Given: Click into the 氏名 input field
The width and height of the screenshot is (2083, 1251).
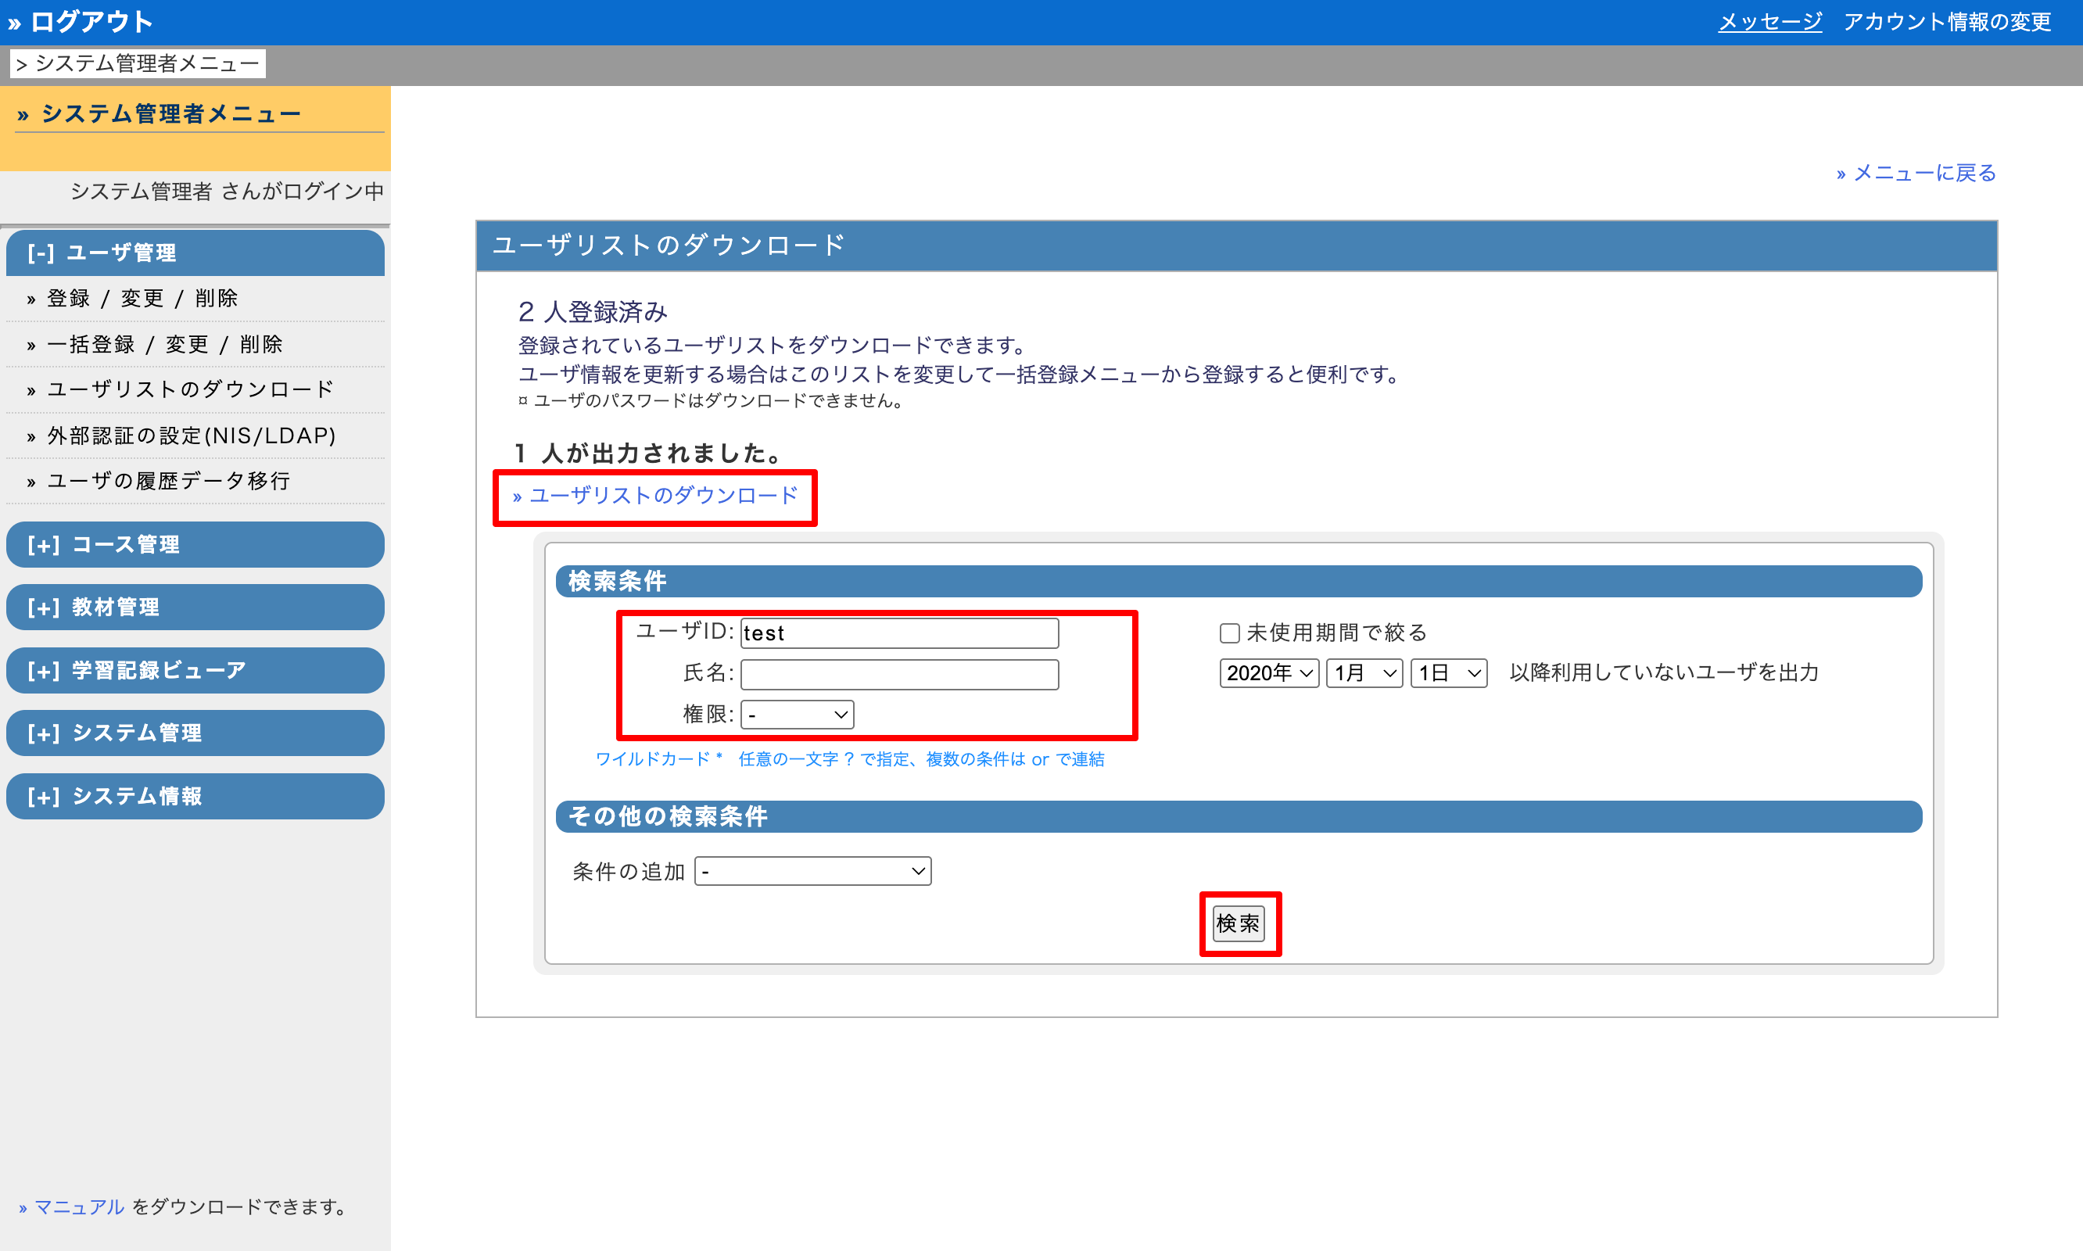Looking at the screenshot, I should 898,675.
